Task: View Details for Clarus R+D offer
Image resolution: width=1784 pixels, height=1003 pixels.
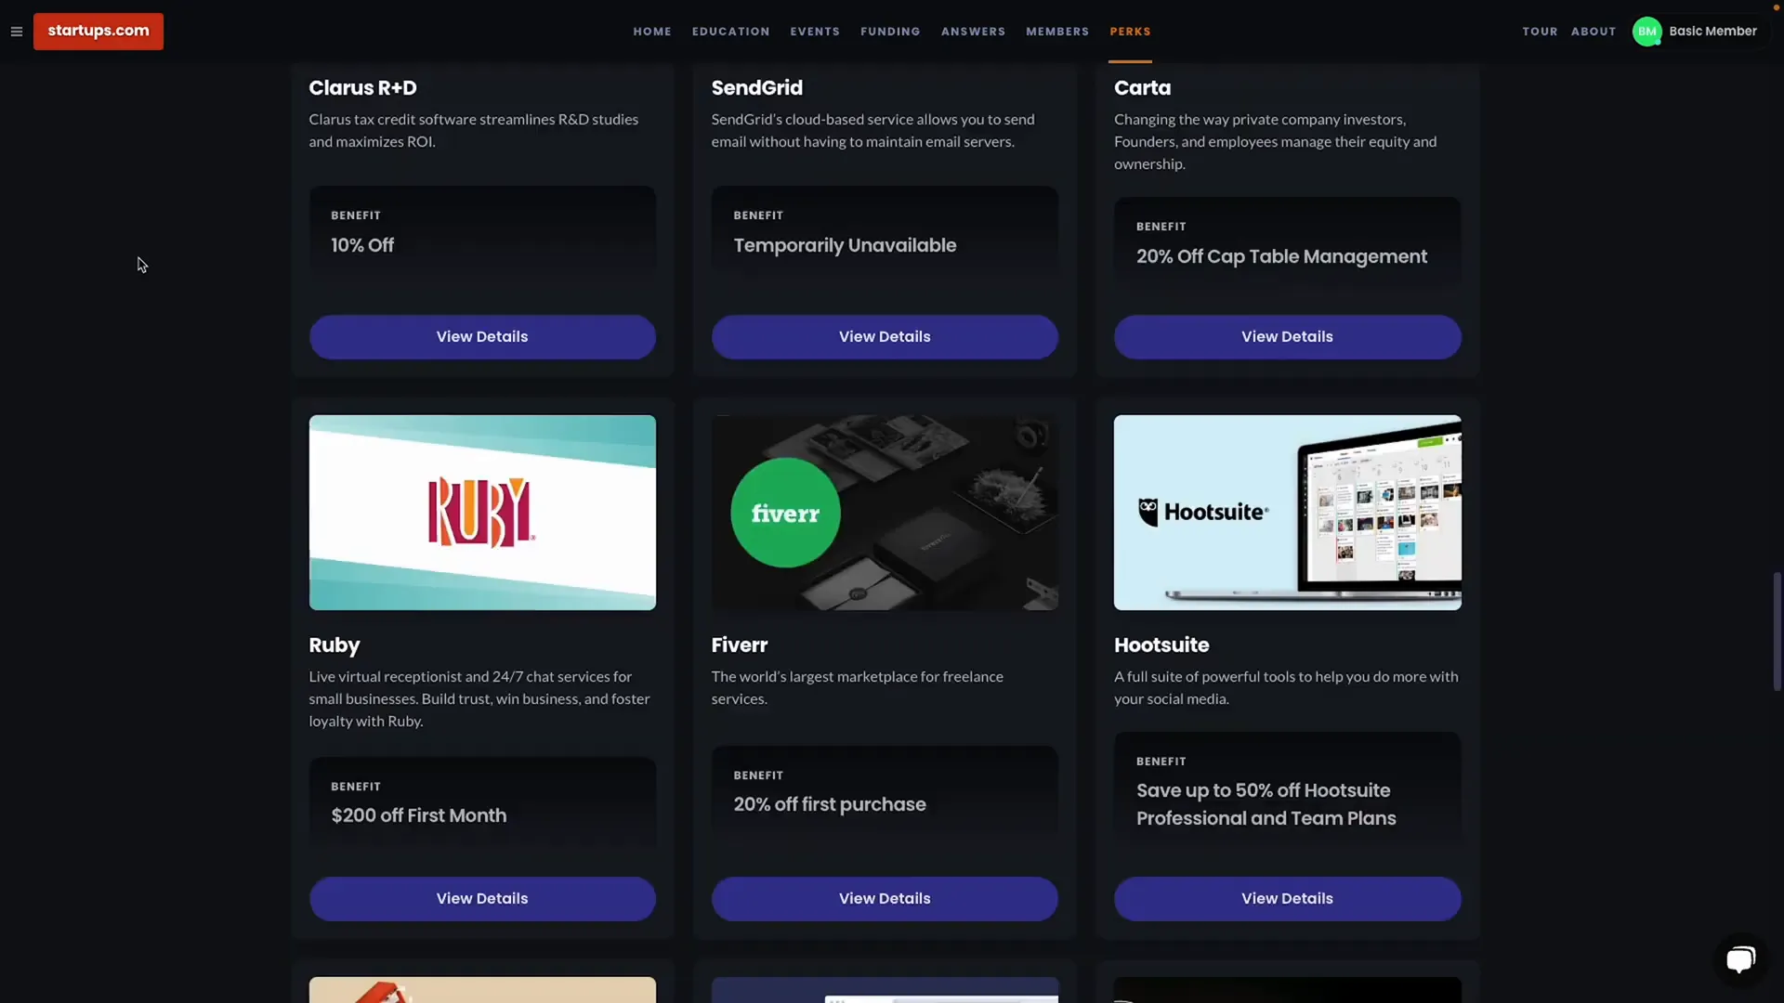Action: pos(481,337)
